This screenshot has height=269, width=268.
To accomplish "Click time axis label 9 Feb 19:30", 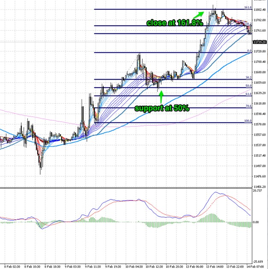I will click(x=113, y=267).
